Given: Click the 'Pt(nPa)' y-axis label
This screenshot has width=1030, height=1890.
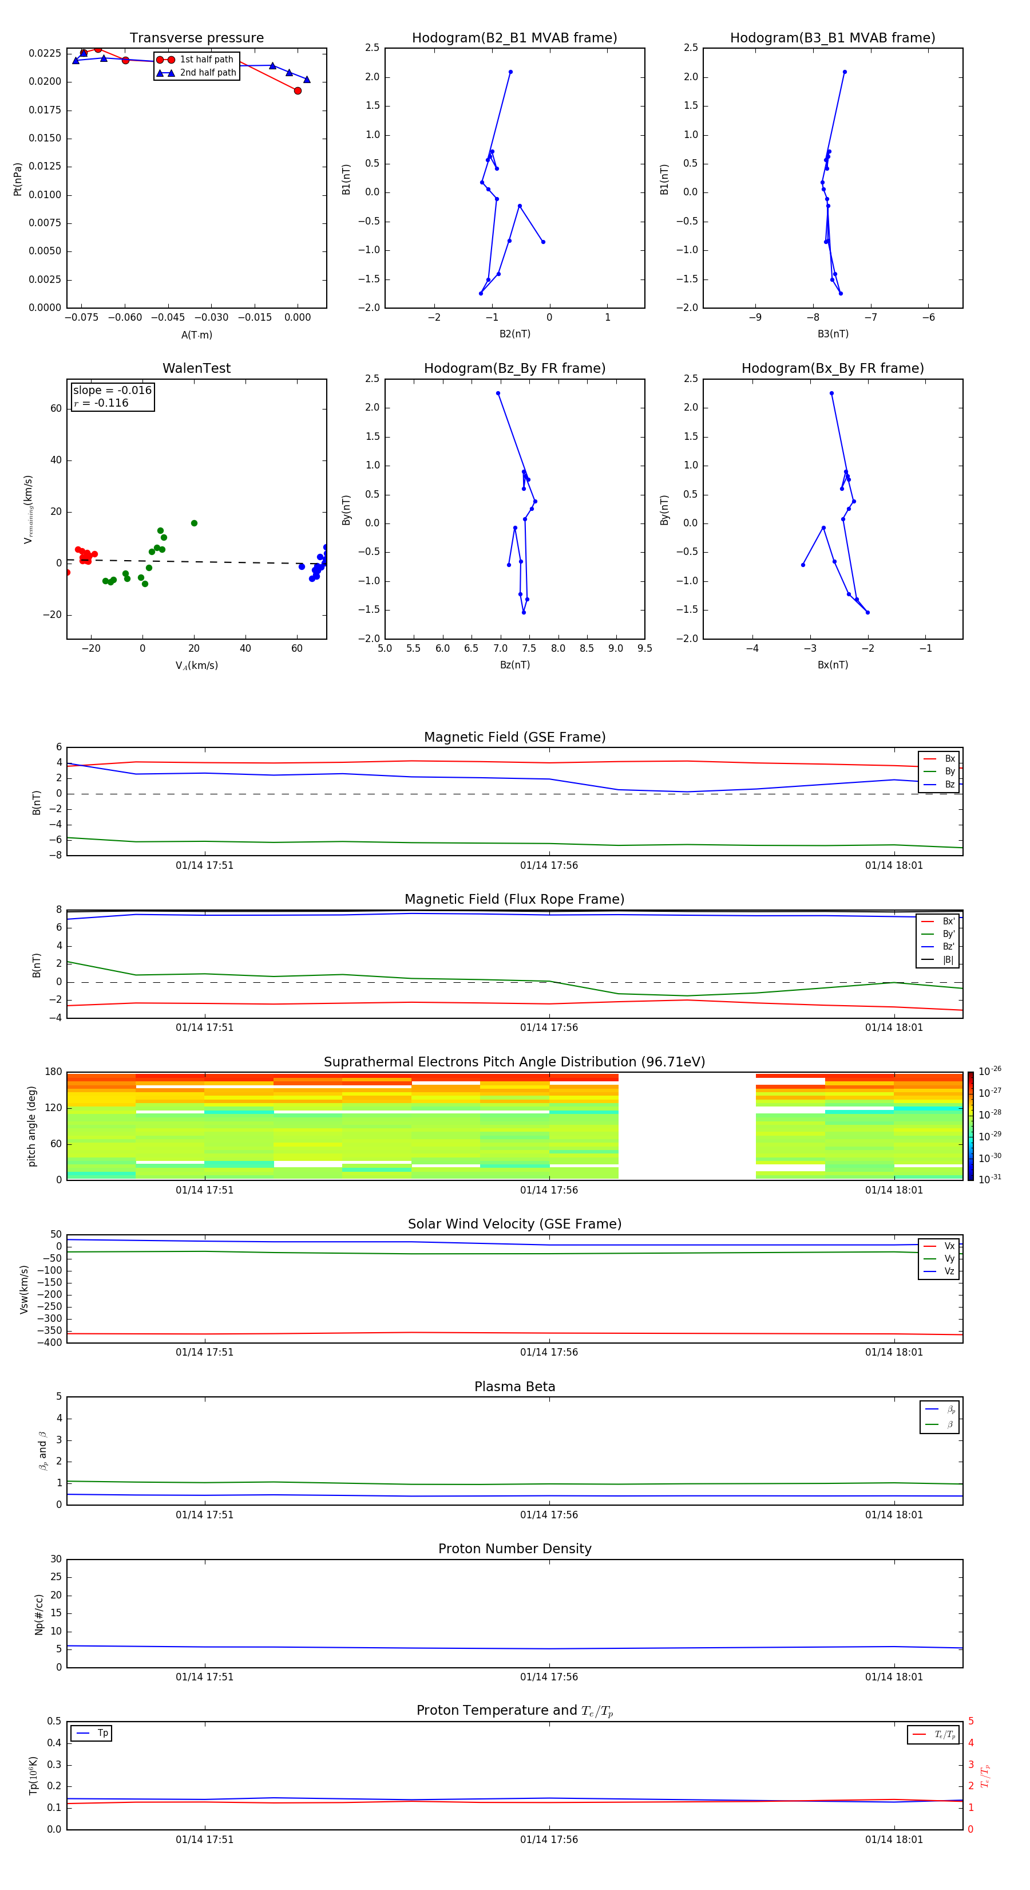Looking at the screenshot, I should tap(18, 178).
